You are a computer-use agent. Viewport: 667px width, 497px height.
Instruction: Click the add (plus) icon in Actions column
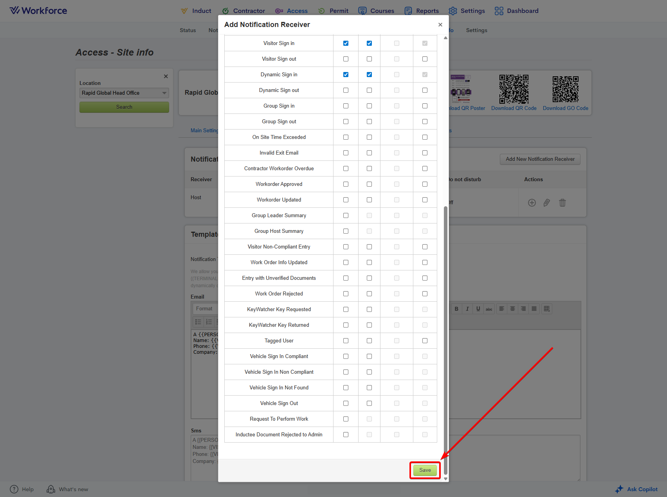(x=532, y=203)
